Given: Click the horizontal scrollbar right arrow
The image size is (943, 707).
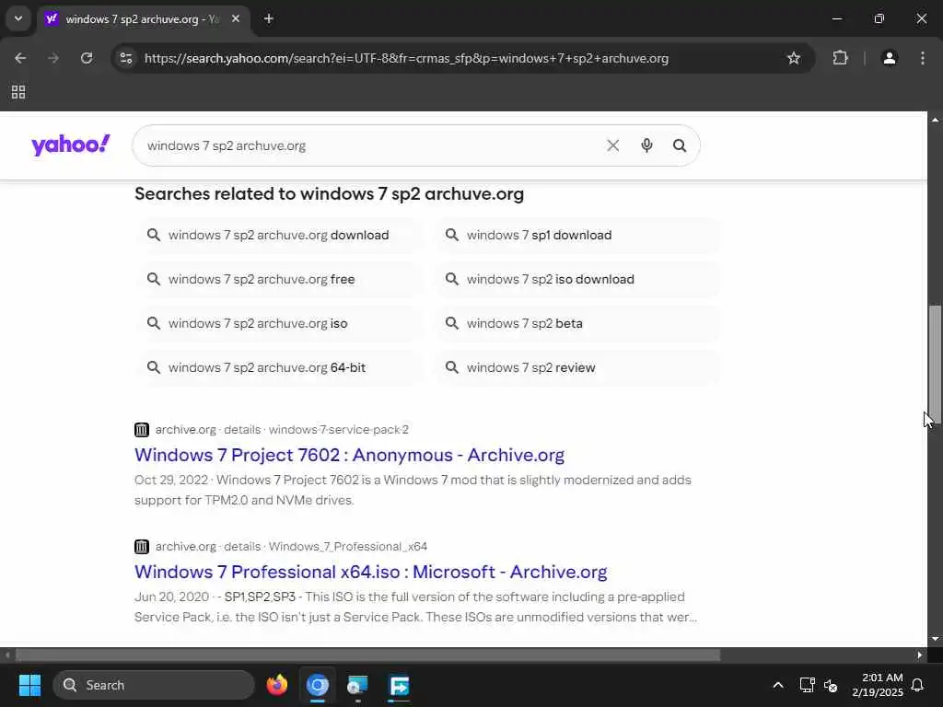Looking at the screenshot, I should 920,655.
